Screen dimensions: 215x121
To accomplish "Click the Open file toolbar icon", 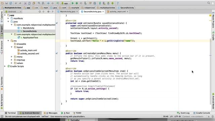I will 2,3.
